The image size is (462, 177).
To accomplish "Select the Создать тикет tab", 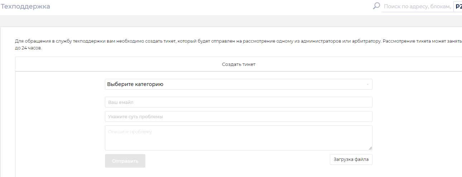I will (x=239, y=64).
